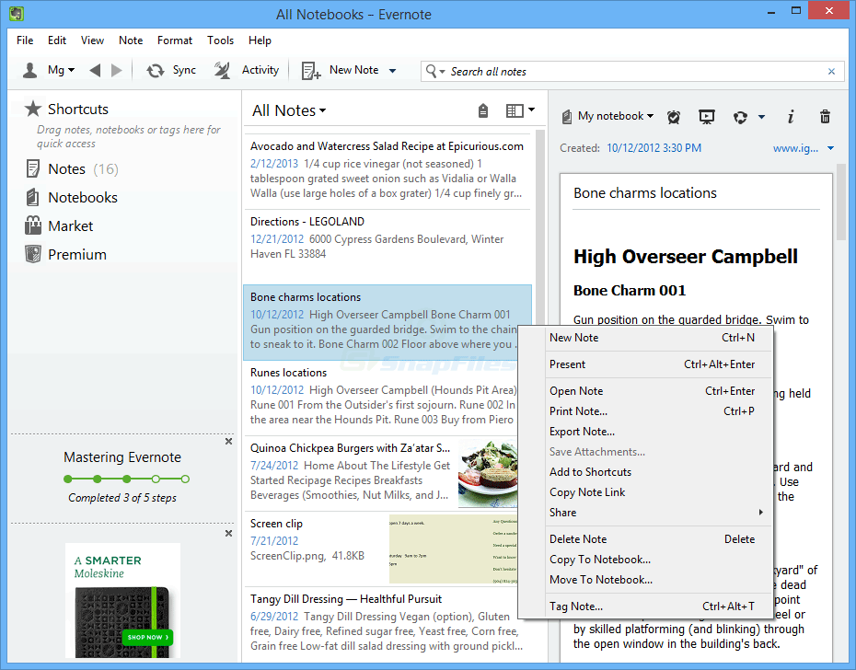Open the Edit menu
856x670 pixels.
click(x=57, y=40)
